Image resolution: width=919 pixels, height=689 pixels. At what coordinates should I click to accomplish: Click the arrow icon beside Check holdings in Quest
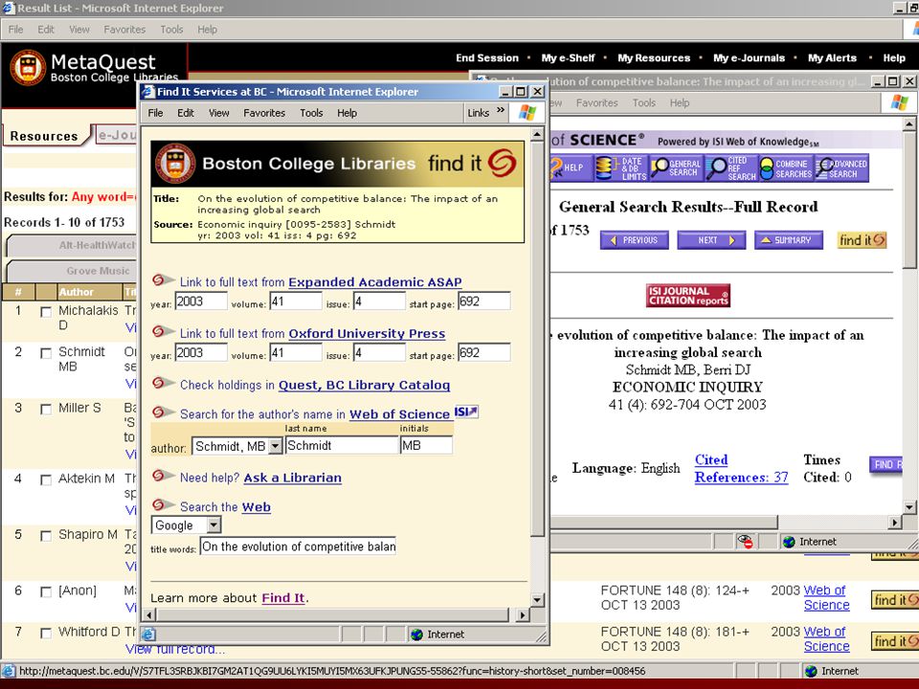click(x=163, y=384)
